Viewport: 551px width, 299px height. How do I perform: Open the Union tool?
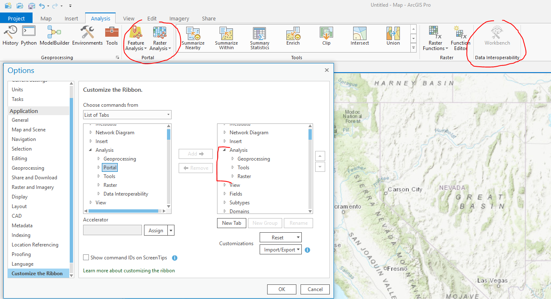click(393, 36)
